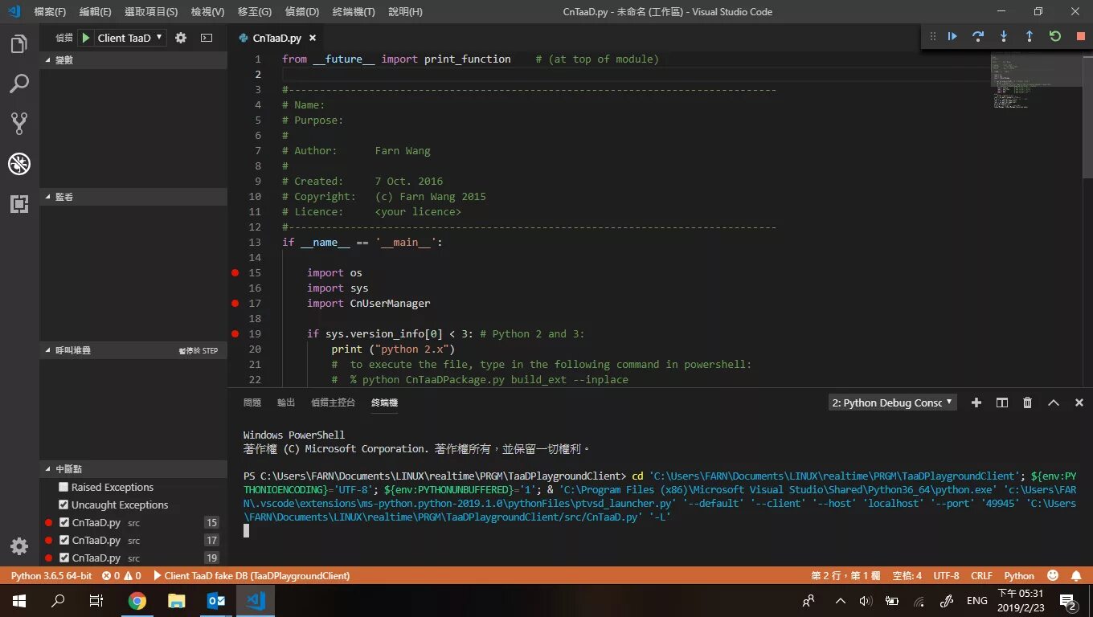Image resolution: width=1093 pixels, height=617 pixels.
Task: Open the Source Control view icon
Action: tap(19, 123)
